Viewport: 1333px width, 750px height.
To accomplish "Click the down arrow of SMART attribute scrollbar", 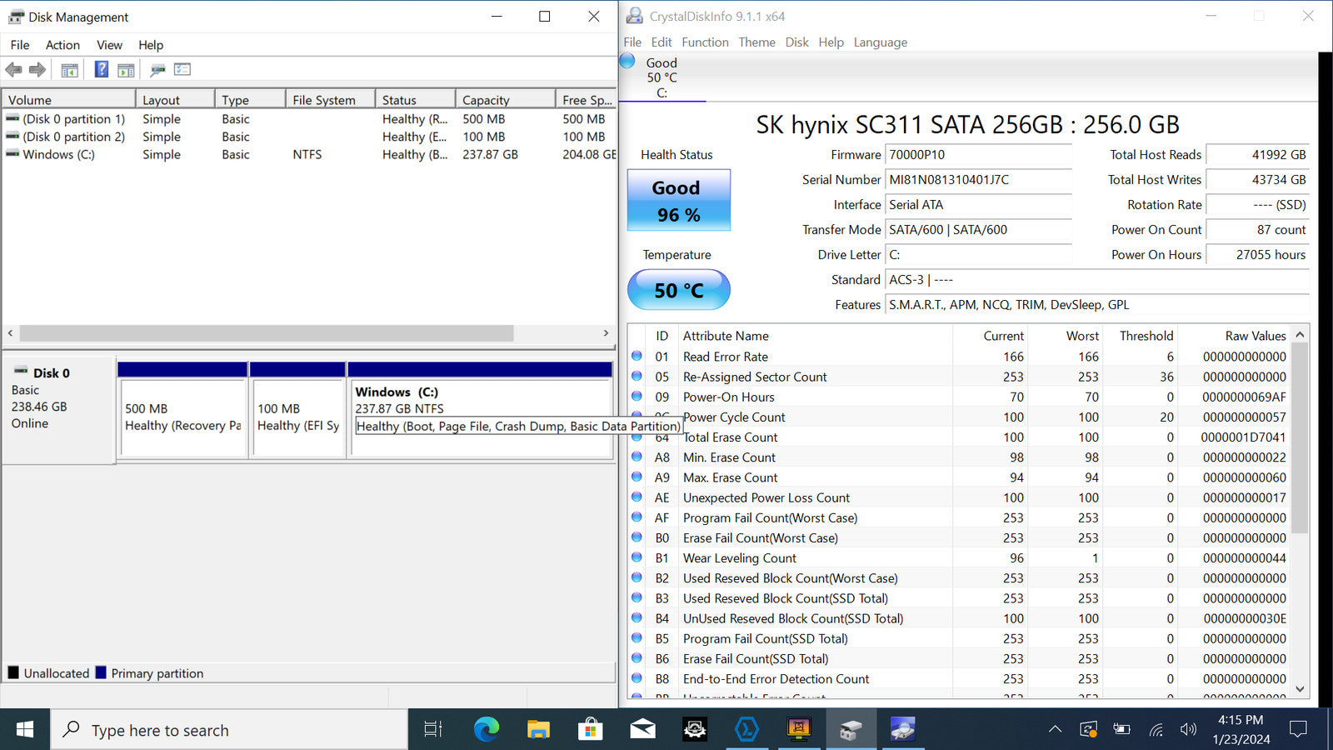I will pos(1300,689).
